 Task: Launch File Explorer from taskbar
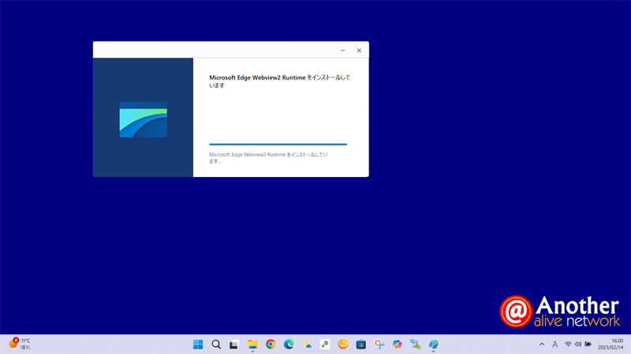coord(252,345)
